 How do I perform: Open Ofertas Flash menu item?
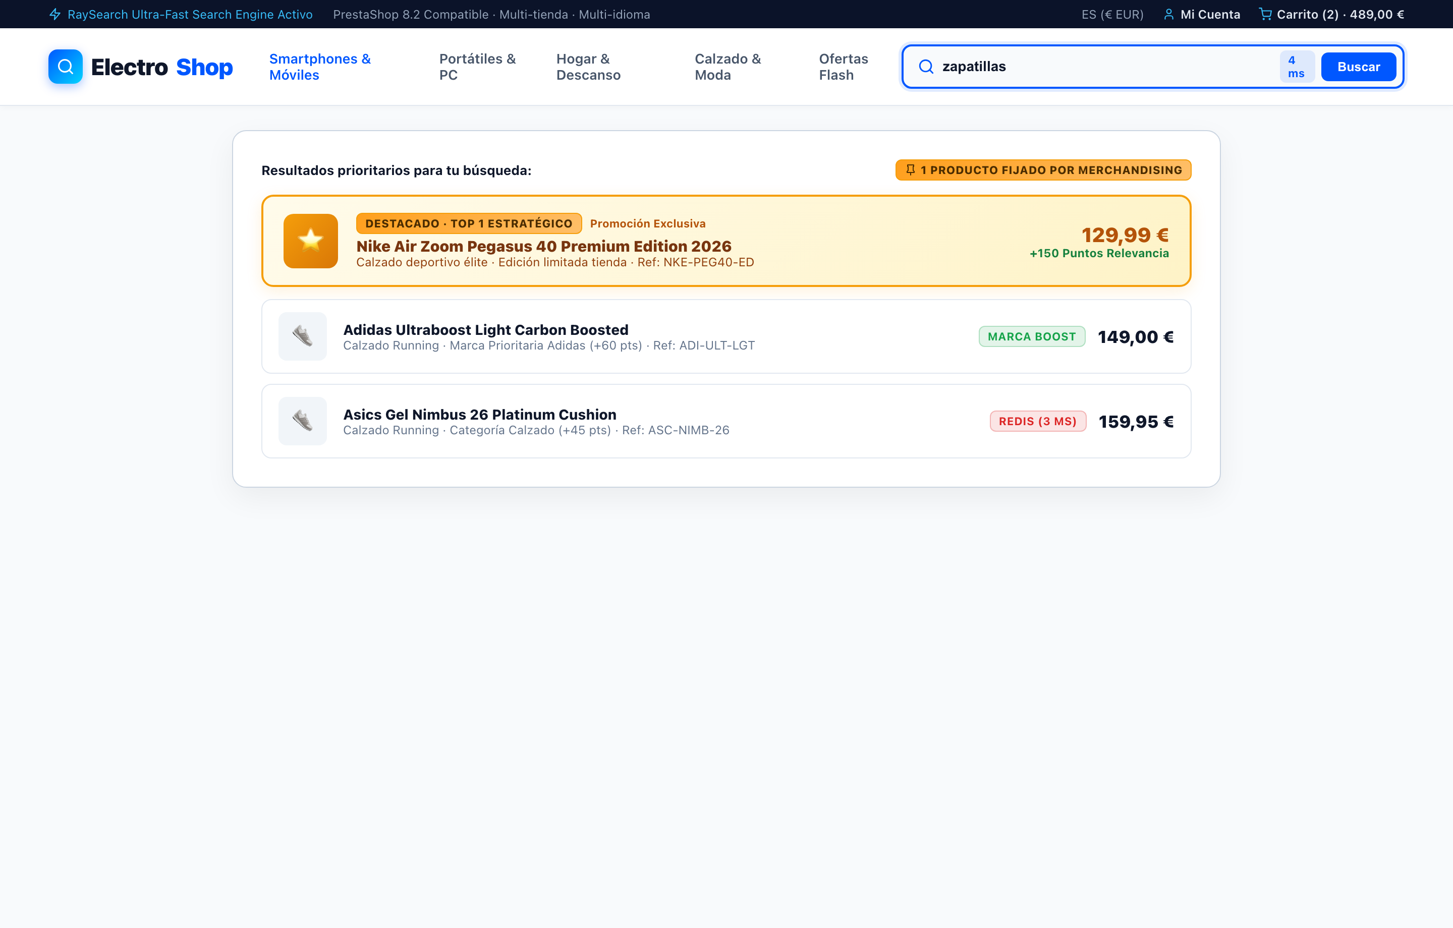point(844,67)
